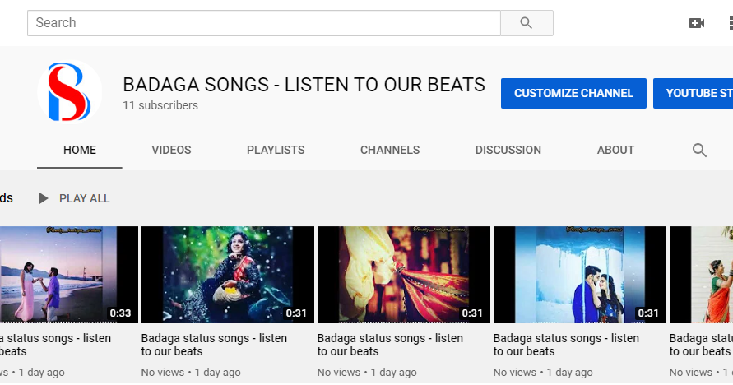Open channel search magnifier icon
This screenshot has height=385, width=733.
coord(699,150)
